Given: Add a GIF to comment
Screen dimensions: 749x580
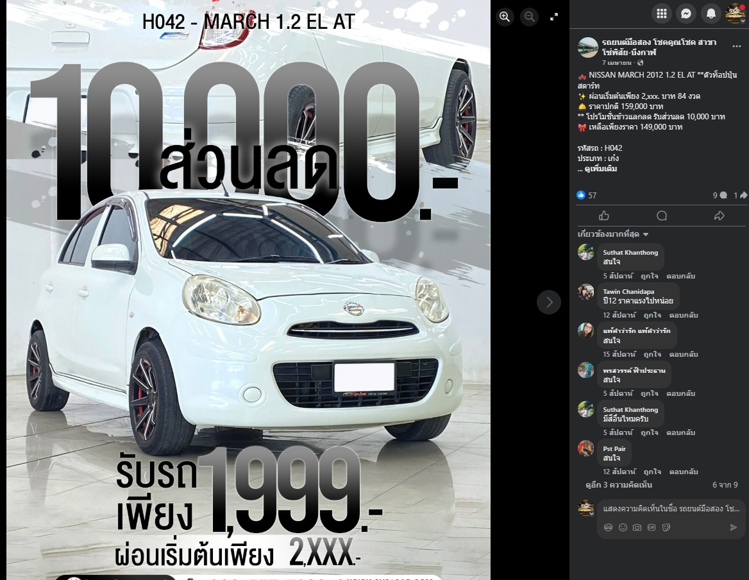Looking at the screenshot, I should pos(651,527).
